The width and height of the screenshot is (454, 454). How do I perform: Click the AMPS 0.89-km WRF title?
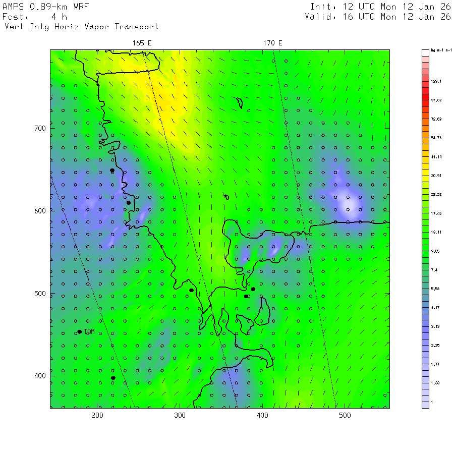(x=46, y=7)
